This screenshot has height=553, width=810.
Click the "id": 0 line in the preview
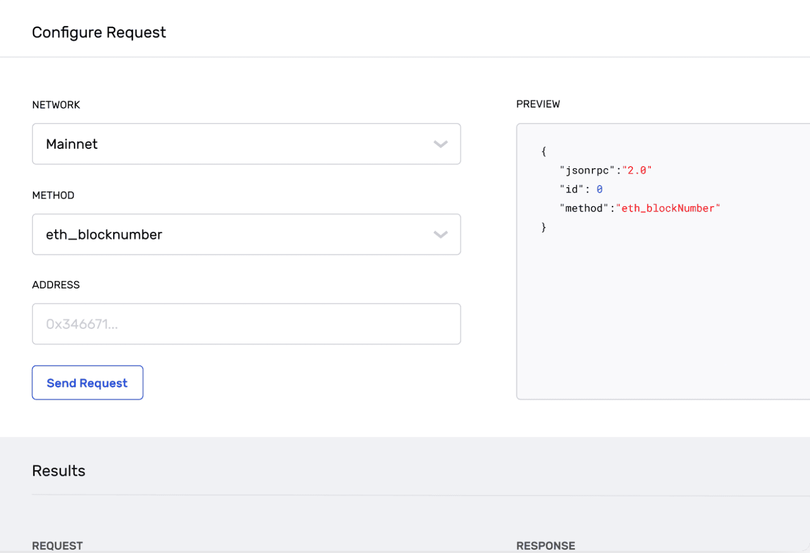point(582,189)
